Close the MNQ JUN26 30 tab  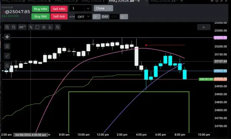(146, 1)
